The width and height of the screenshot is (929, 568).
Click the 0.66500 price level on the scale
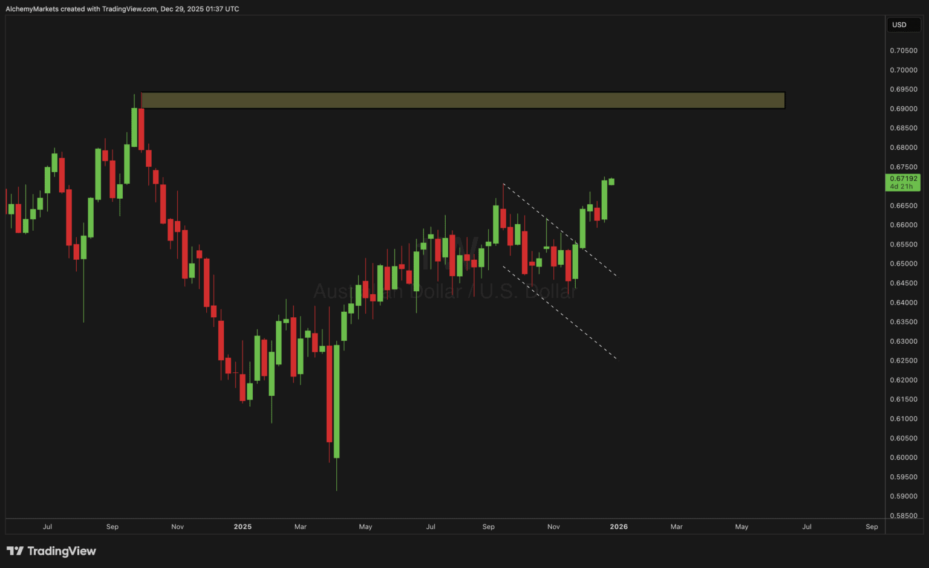pos(904,205)
